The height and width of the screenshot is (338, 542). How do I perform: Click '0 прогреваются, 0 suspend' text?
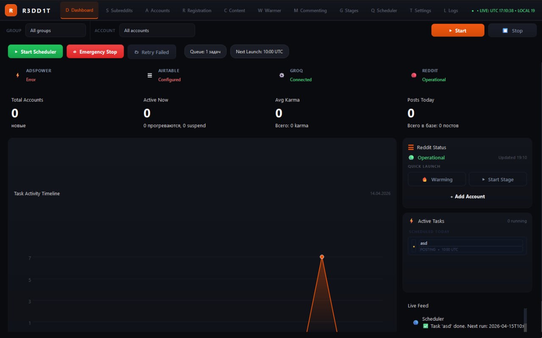coord(174,125)
